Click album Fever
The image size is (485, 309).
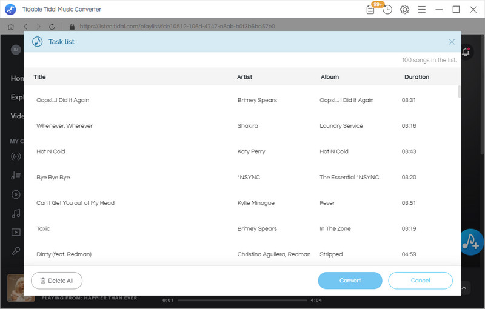327,203
